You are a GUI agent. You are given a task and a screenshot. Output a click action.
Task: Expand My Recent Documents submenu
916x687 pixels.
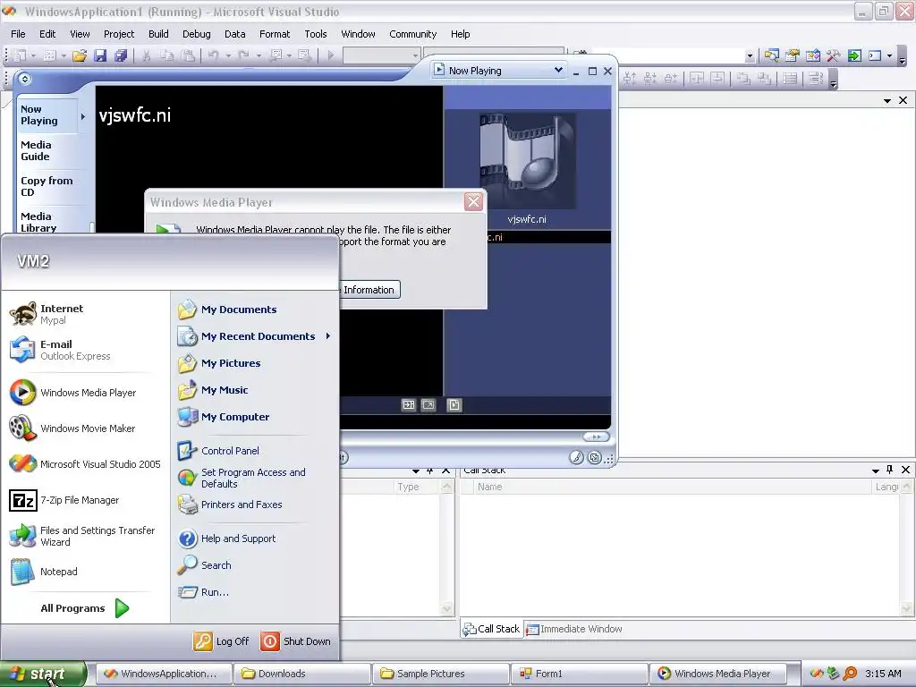click(x=254, y=336)
